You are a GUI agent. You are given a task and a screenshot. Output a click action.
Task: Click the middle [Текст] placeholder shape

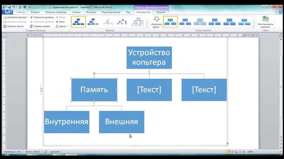(x=149, y=90)
